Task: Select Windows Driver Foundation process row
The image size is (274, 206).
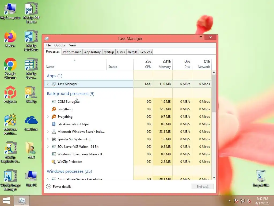Action: [x=128, y=154]
